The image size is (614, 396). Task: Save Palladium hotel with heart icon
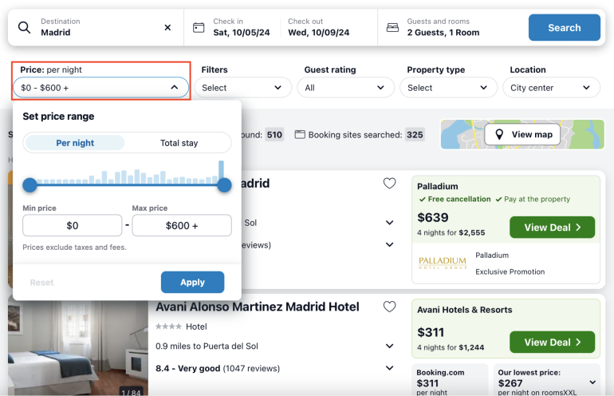[x=389, y=184]
